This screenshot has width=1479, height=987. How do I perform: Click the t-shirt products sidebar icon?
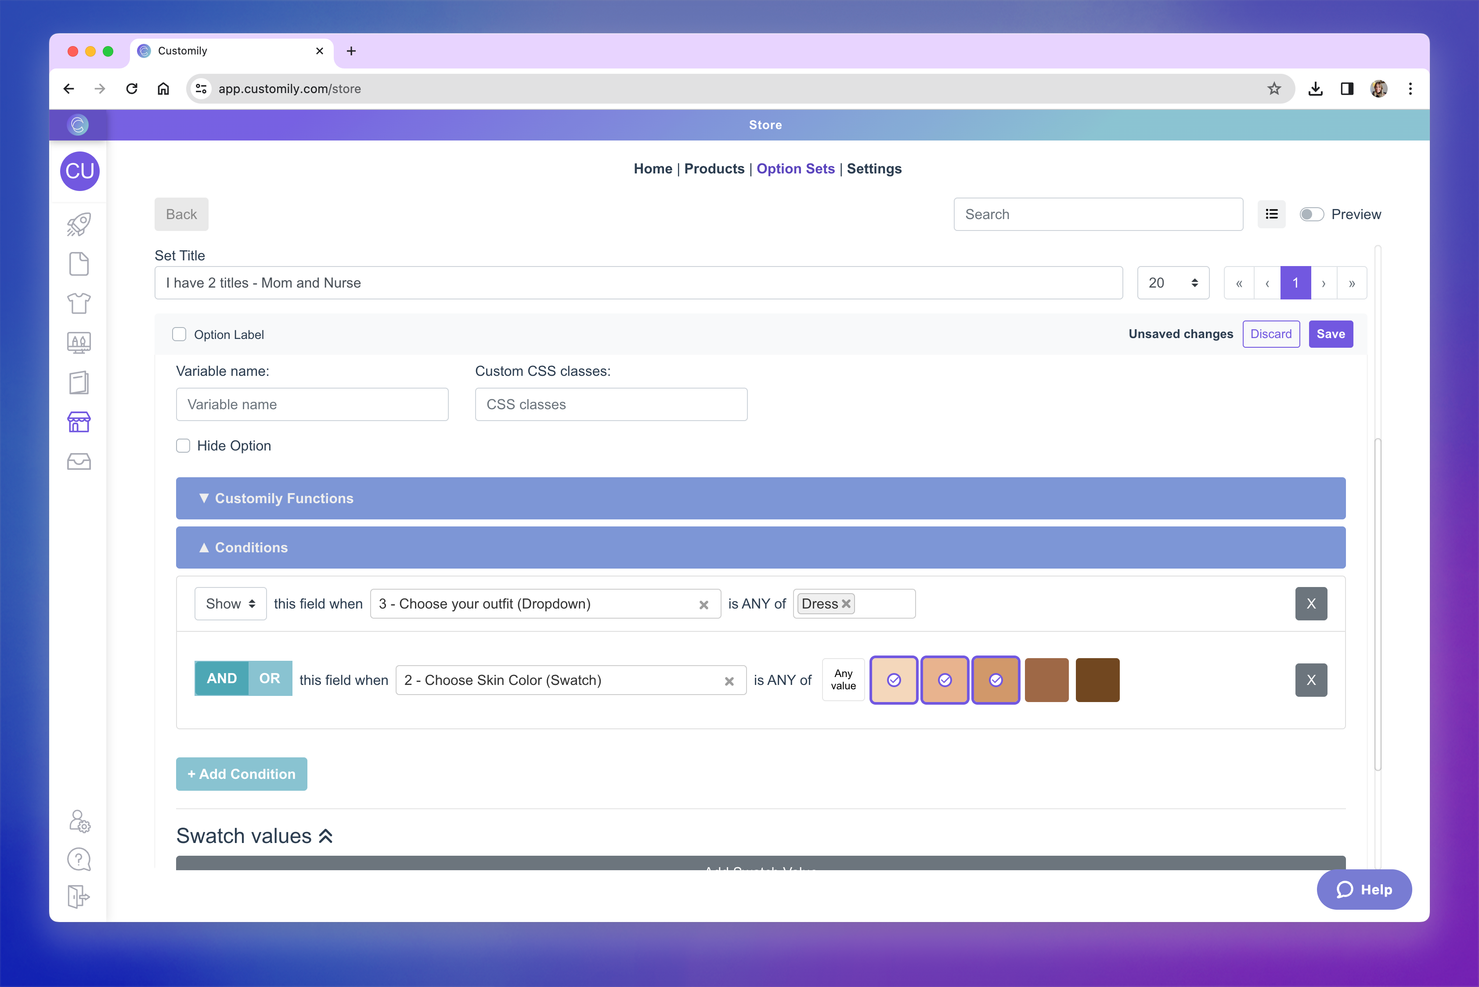pos(79,303)
